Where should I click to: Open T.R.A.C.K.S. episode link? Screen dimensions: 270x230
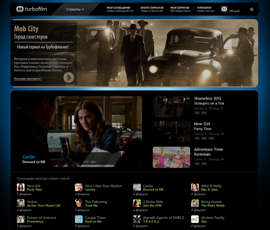[151, 222]
